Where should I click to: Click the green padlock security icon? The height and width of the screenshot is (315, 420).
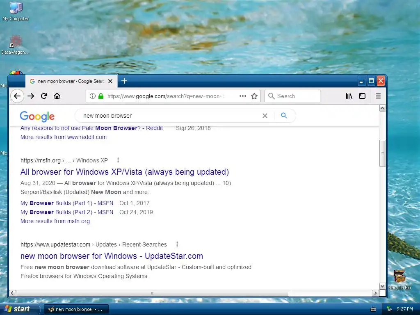click(x=101, y=96)
